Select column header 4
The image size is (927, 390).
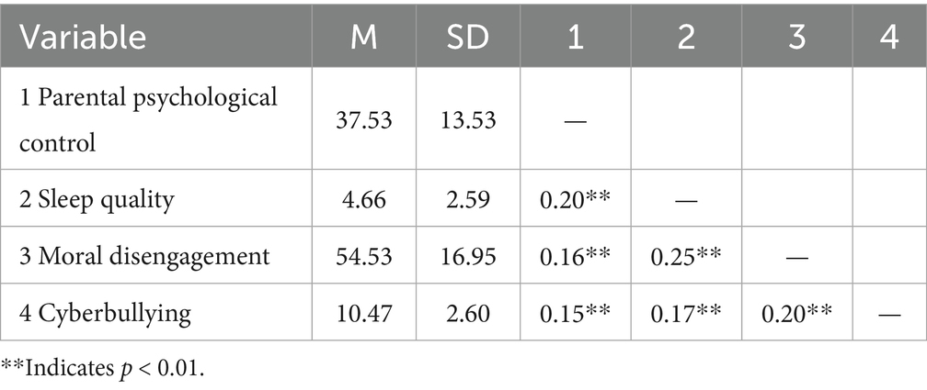888,37
